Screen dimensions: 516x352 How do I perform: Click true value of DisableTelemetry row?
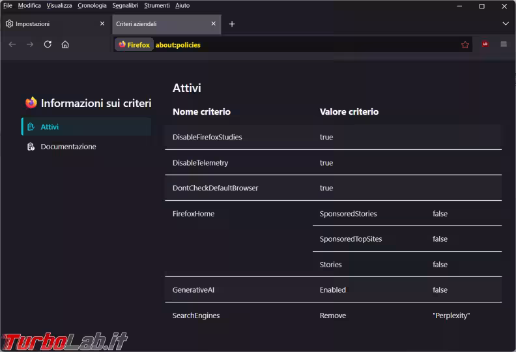pos(326,163)
